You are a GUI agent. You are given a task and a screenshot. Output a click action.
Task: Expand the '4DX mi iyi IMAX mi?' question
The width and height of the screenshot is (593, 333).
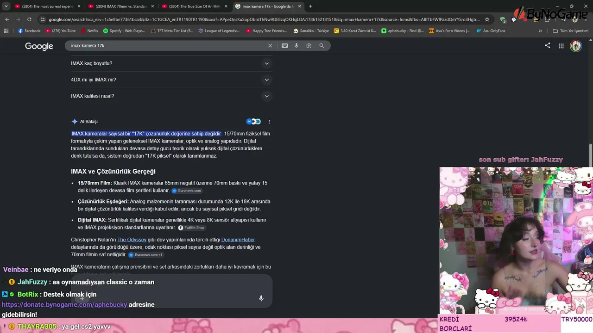point(170,80)
